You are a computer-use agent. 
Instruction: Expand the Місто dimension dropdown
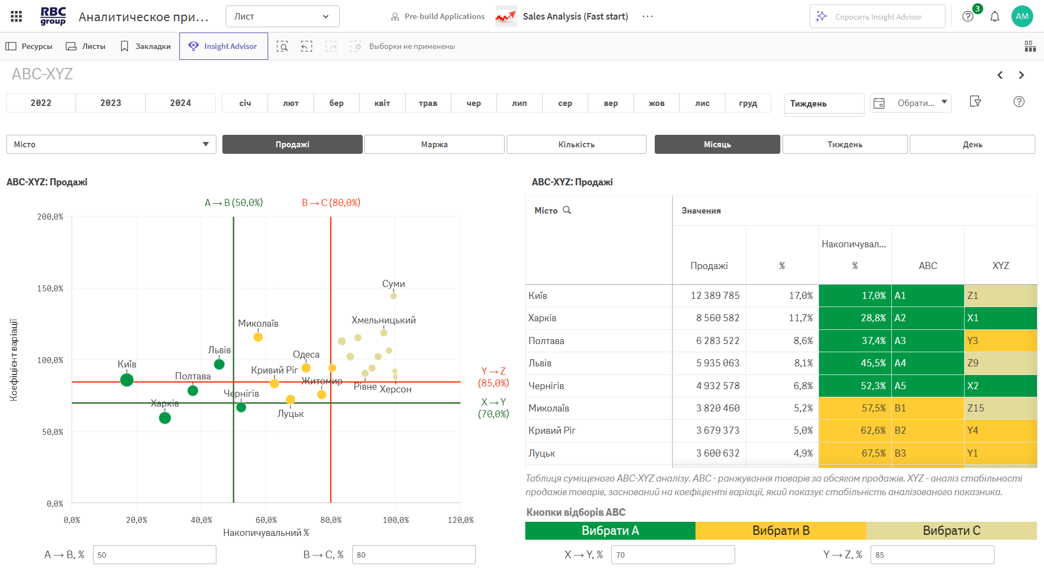111,145
